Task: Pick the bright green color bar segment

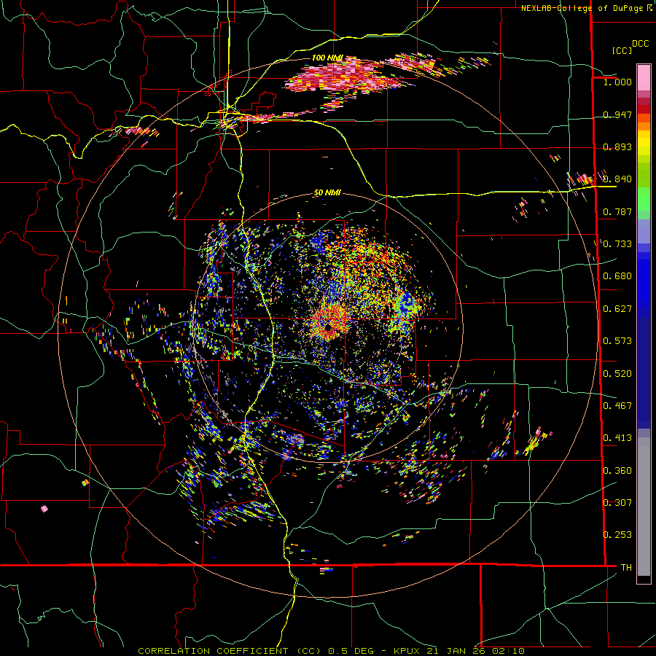Action: tap(644, 200)
